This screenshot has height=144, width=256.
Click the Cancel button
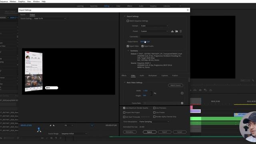pos(180,132)
